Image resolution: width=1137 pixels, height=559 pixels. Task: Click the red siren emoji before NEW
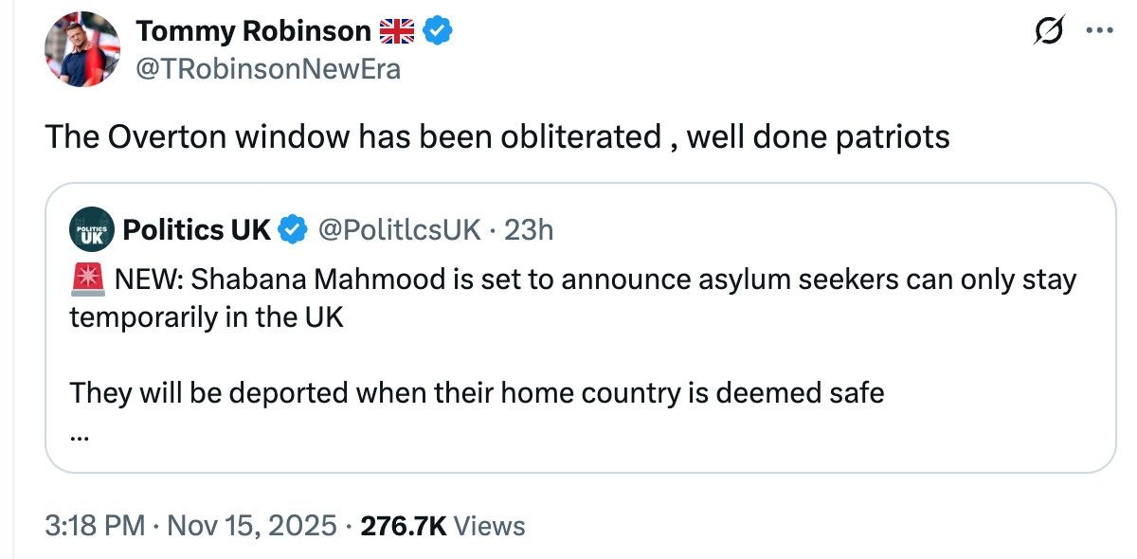[x=86, y=280]
